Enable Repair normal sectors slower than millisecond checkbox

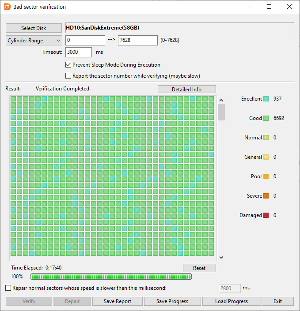pyautogui.click(x=8, y=288)
